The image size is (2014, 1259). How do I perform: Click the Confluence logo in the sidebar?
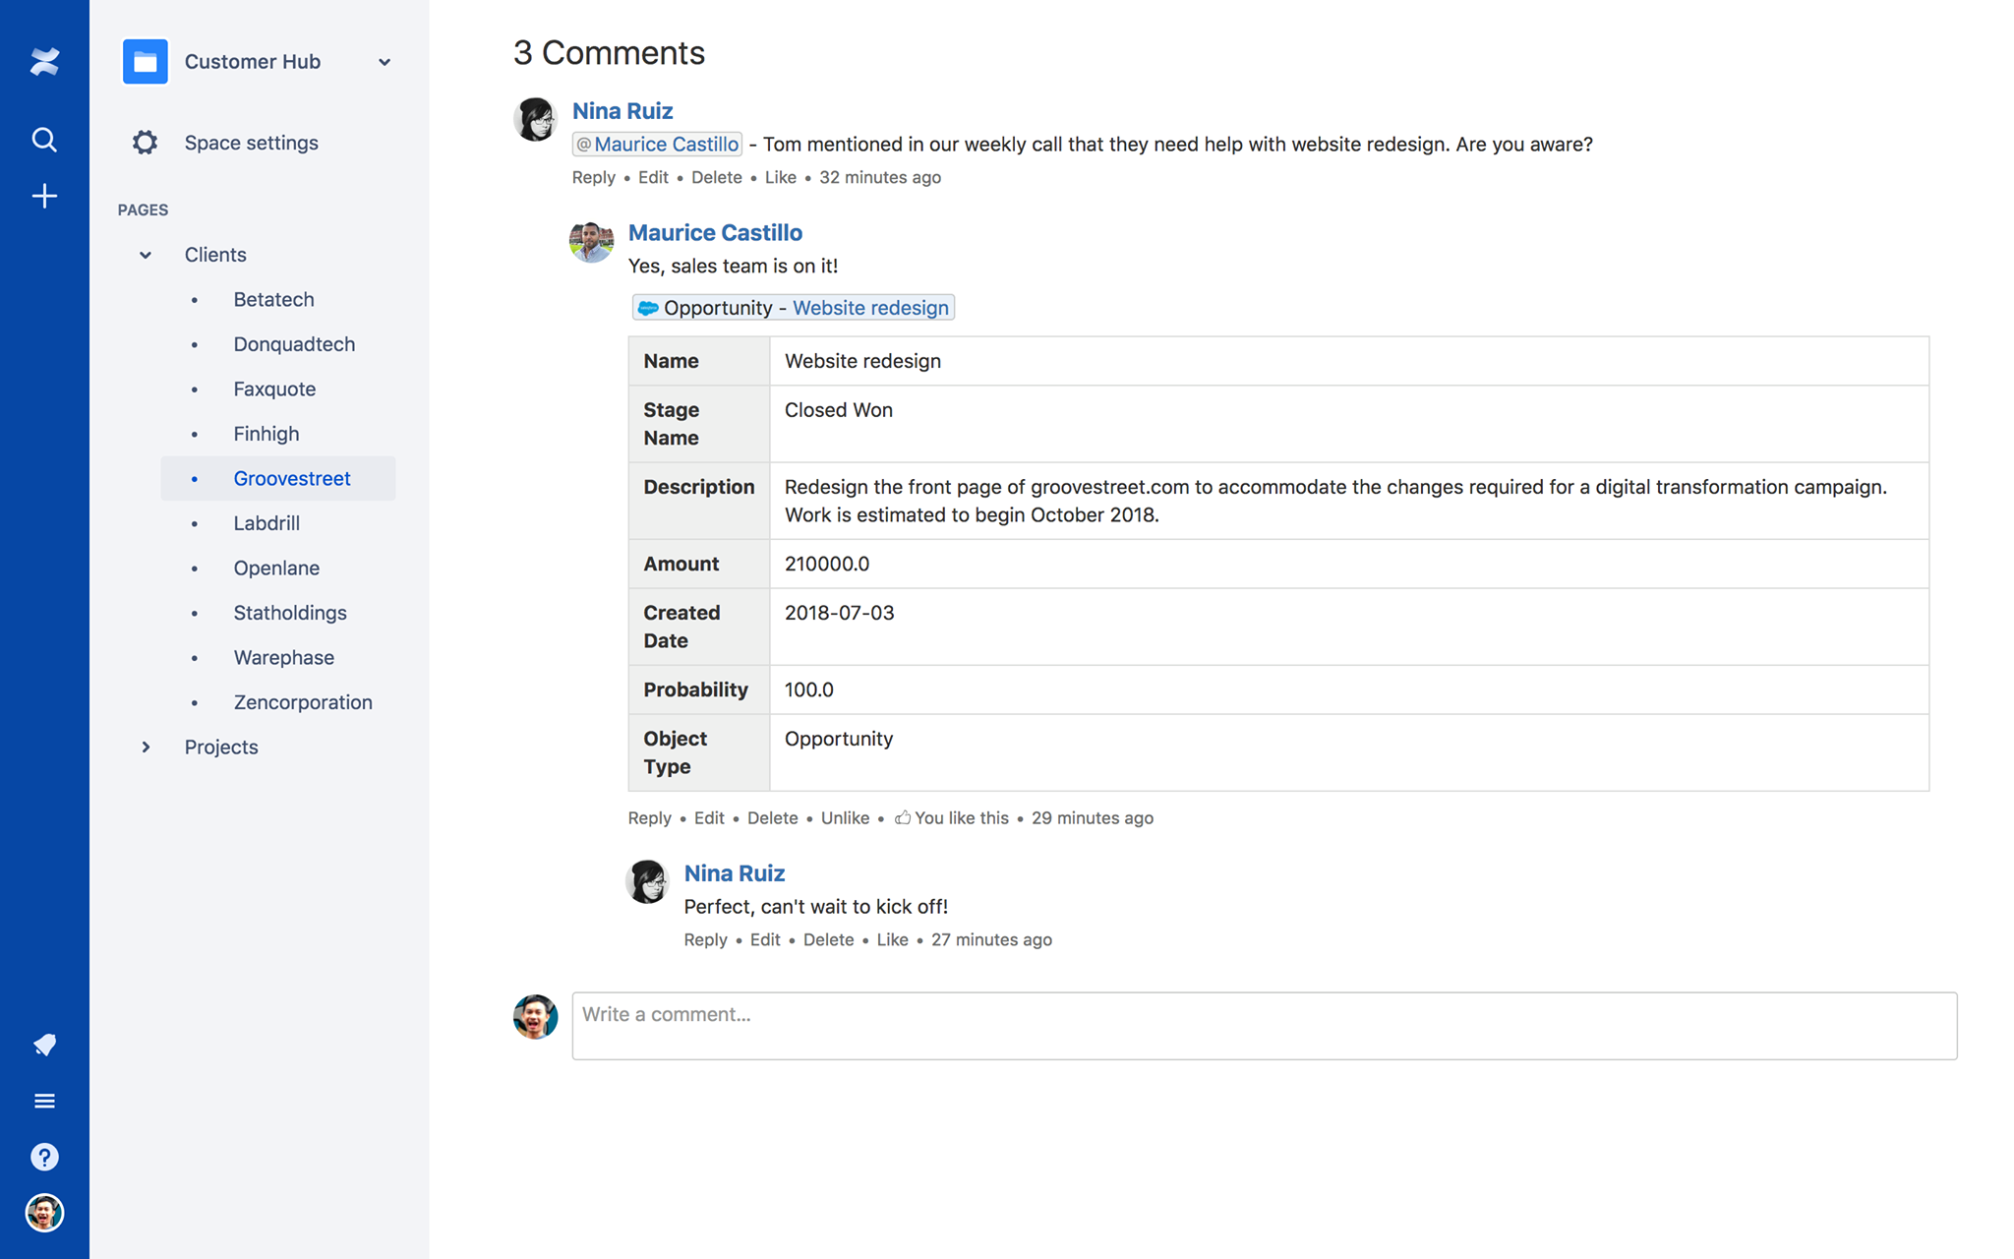[x=44, y=61]
